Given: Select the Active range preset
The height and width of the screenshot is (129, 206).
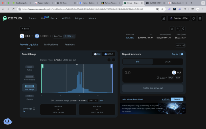Looking at the screenshot, I should click(29, 68).
